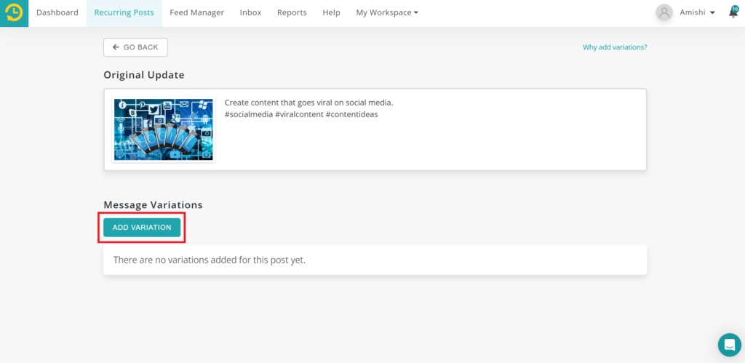Click the ADD VARIATION button

point(142,228)
